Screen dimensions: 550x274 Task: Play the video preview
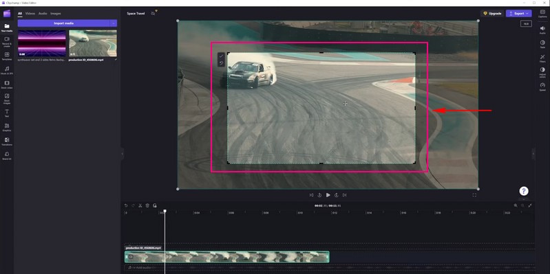point(328,195)
